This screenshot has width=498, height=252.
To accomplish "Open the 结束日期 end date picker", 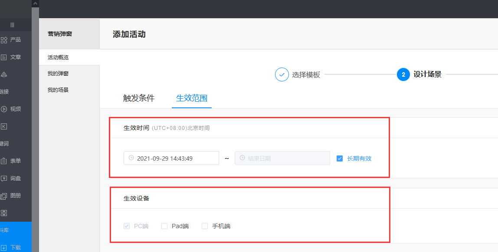I will coord(282,158).
